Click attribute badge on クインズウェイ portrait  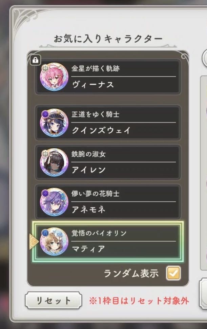[x=45, y=114]
